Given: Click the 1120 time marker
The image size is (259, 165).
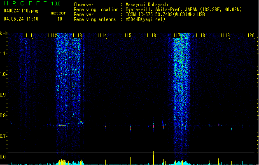Looking at the screenshot, I should tap(250, 35).
